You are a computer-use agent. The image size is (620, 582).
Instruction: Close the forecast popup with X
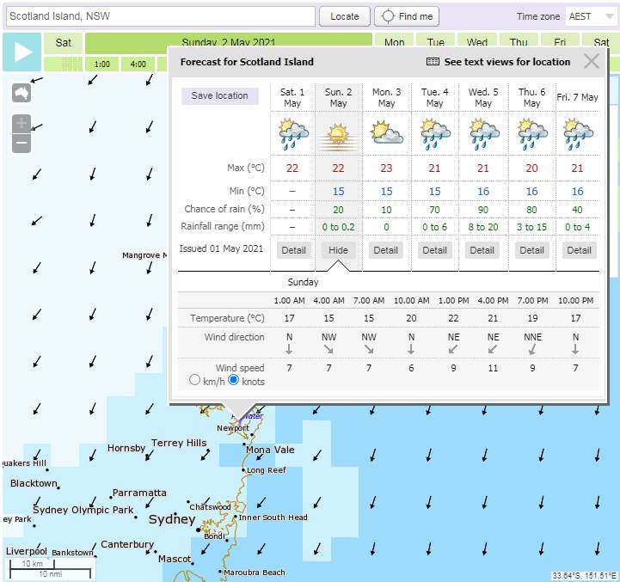[591, 61]
